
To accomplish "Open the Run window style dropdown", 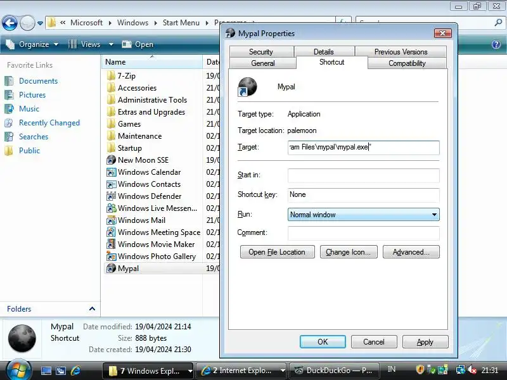I will 434,215.
